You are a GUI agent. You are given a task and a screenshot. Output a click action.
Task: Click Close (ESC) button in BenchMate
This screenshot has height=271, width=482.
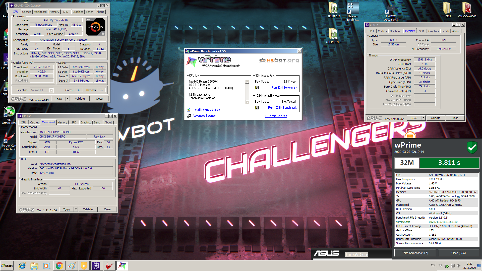tap(458, 253)
